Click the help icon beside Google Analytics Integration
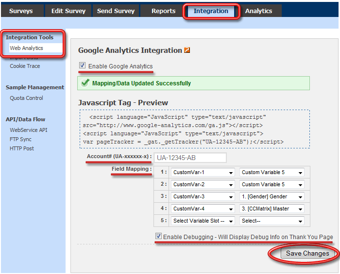 (x=187, y=50)
